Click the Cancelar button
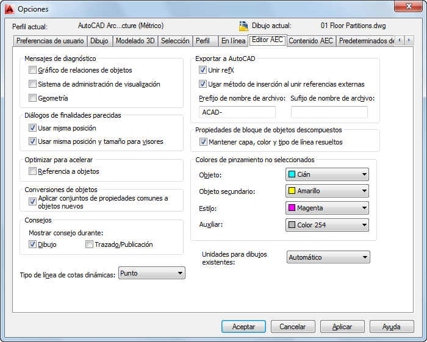Viewport: 427px width, 342px height. coord(293,327)
